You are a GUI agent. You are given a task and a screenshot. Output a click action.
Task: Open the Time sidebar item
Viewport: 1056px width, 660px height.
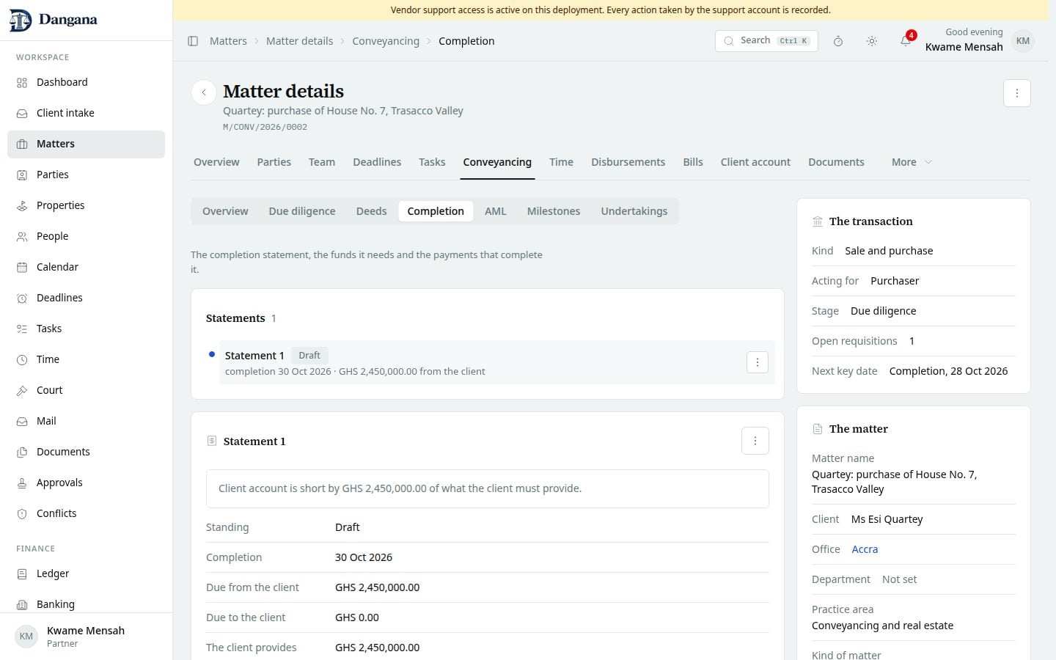pyautogui.click(x=86, y=359)
